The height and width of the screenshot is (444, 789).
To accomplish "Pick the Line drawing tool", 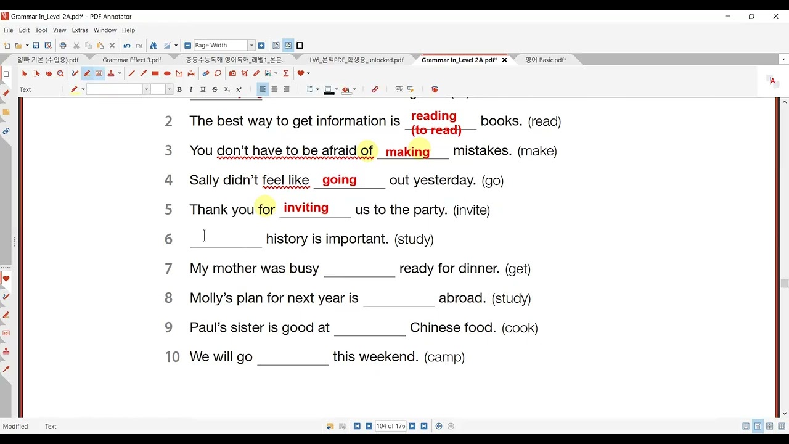I will coord(131,73).
